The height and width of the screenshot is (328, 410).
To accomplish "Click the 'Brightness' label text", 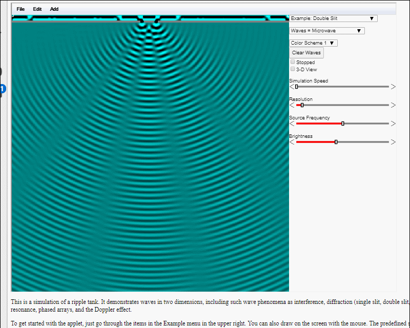I will click(x=301, y=136).
